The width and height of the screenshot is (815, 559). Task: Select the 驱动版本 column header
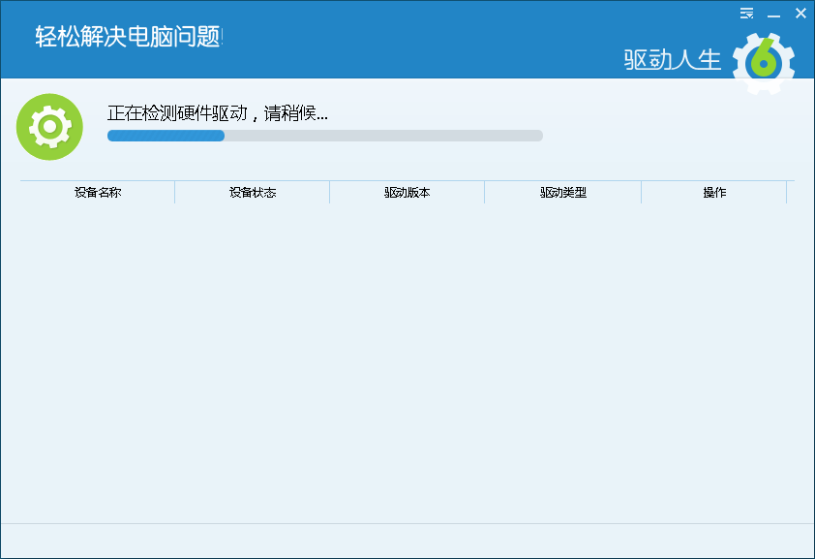click(407, 193)
